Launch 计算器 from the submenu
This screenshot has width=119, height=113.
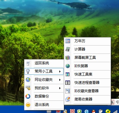click(87, 49)
